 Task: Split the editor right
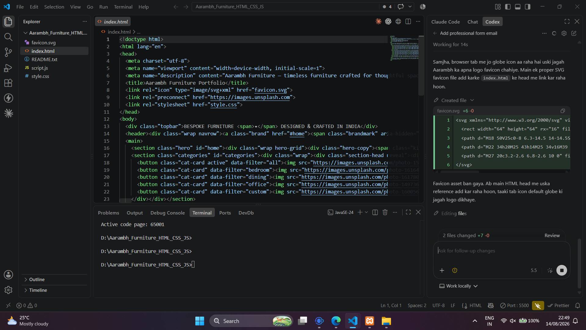click(x=408, y=21)
